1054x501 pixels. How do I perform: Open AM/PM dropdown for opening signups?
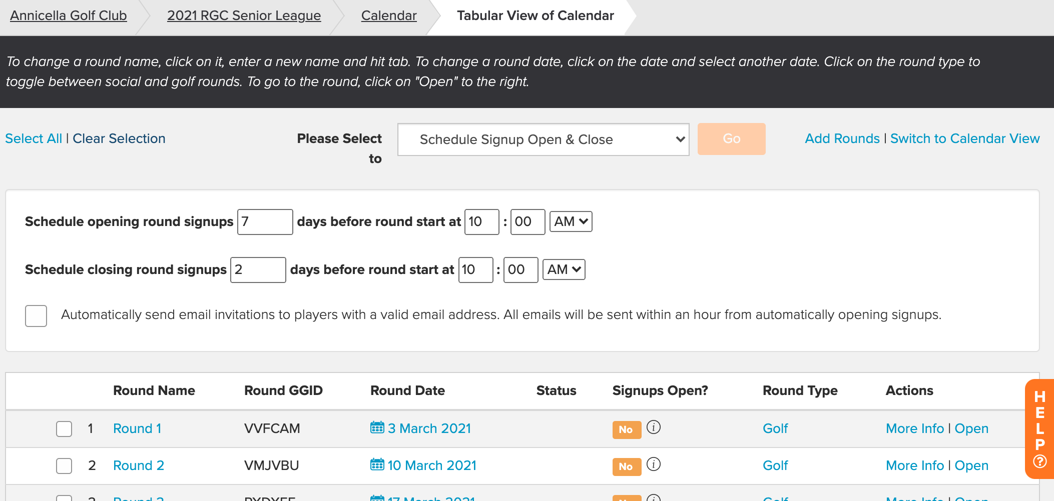pyautogui.click(x=571, y=221)
